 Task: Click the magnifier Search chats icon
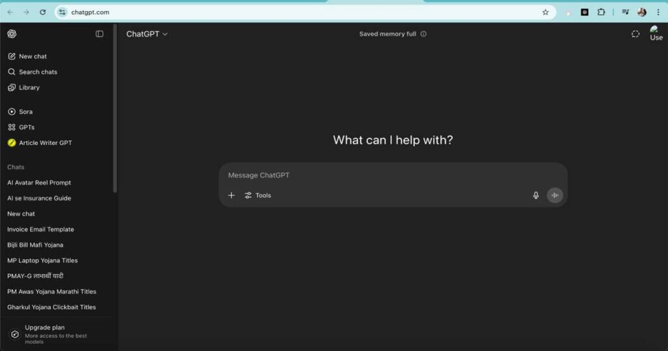[12, 72]
